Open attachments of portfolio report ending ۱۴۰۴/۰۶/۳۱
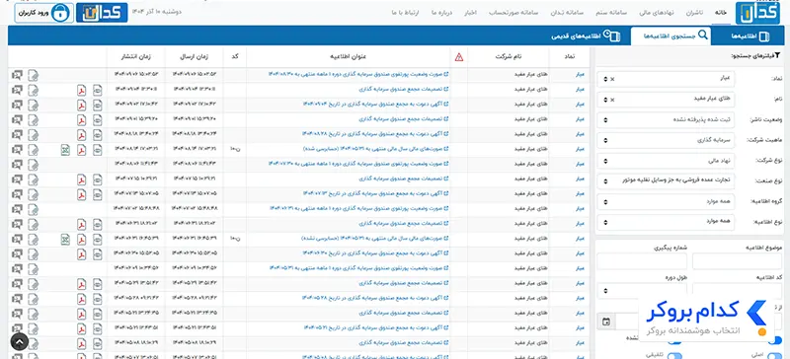Image resolution: width=790 pixels, height=359 pixels. [34, 209]
